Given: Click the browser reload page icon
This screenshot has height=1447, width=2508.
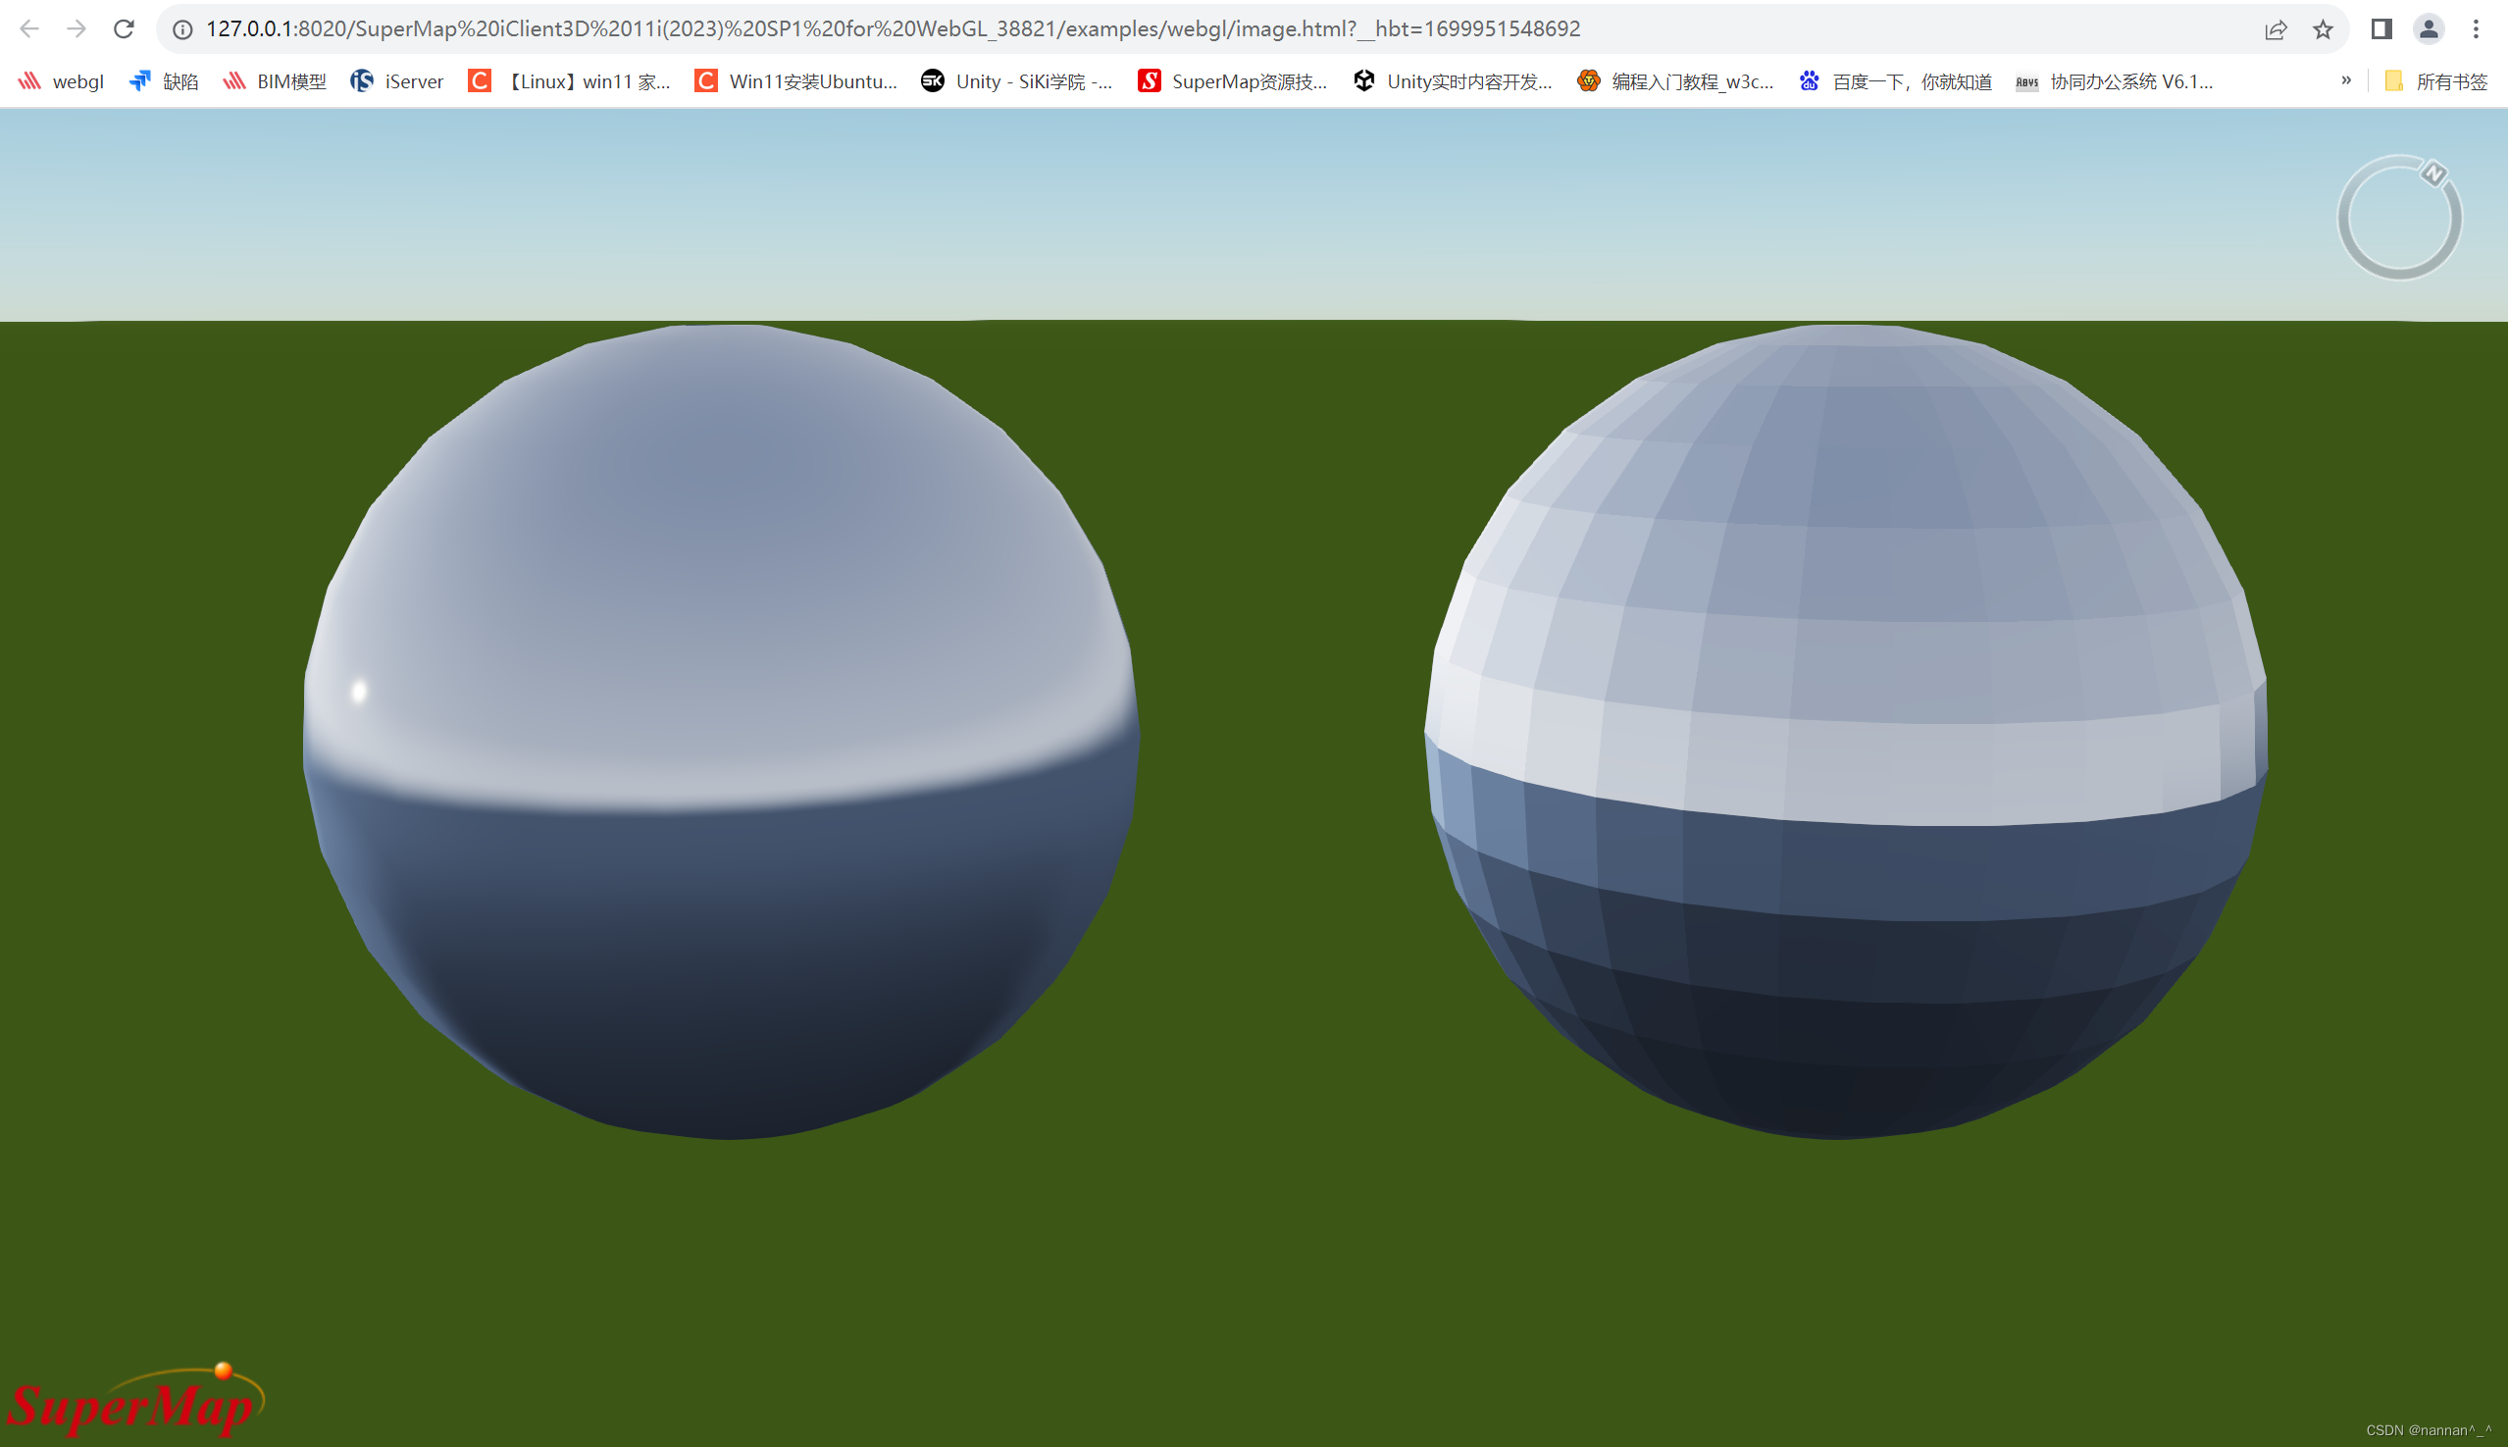Looking at the screenshot, I should (124, 28).
